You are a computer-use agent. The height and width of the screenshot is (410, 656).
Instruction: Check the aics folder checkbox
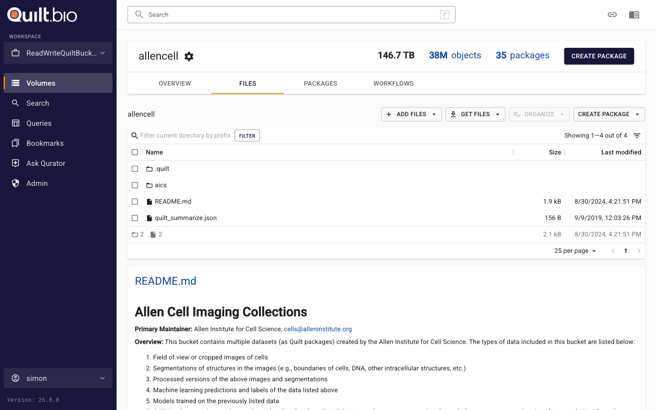[135, 185]
